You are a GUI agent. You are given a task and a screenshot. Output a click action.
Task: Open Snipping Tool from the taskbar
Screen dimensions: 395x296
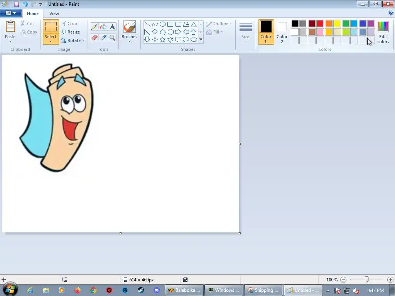(x=263, y=290)
